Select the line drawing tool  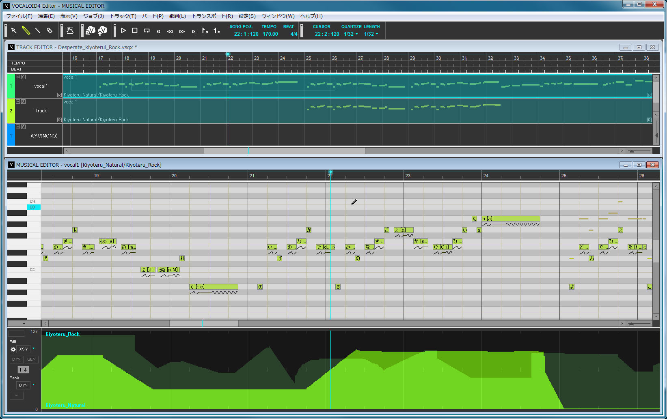(38, 30)
